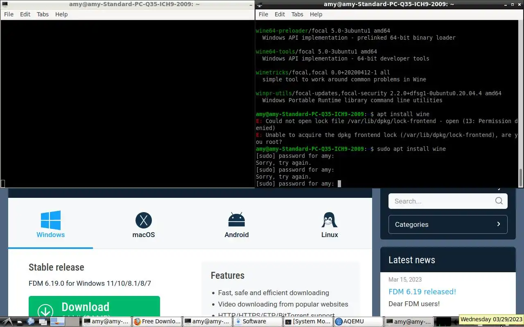Click the Firefox icon on Free Download taskbar entry
Viewport: 524px width, 327px height.
click(138, 322)
